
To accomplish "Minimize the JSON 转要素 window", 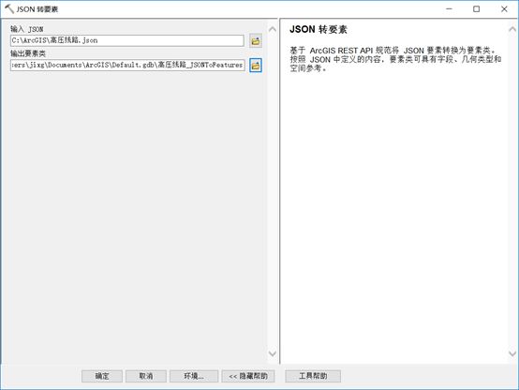I will [x=449, y=9].
